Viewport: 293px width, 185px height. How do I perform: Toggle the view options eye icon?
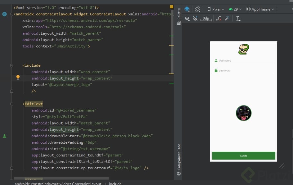(x=187, y=19)
